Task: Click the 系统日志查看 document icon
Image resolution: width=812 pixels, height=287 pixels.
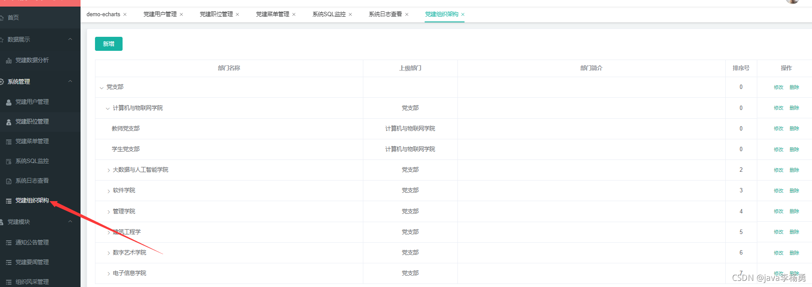Action: [9, 181]
